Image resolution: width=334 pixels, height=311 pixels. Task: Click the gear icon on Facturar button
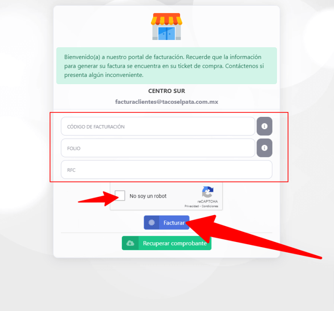pos(151,222)
